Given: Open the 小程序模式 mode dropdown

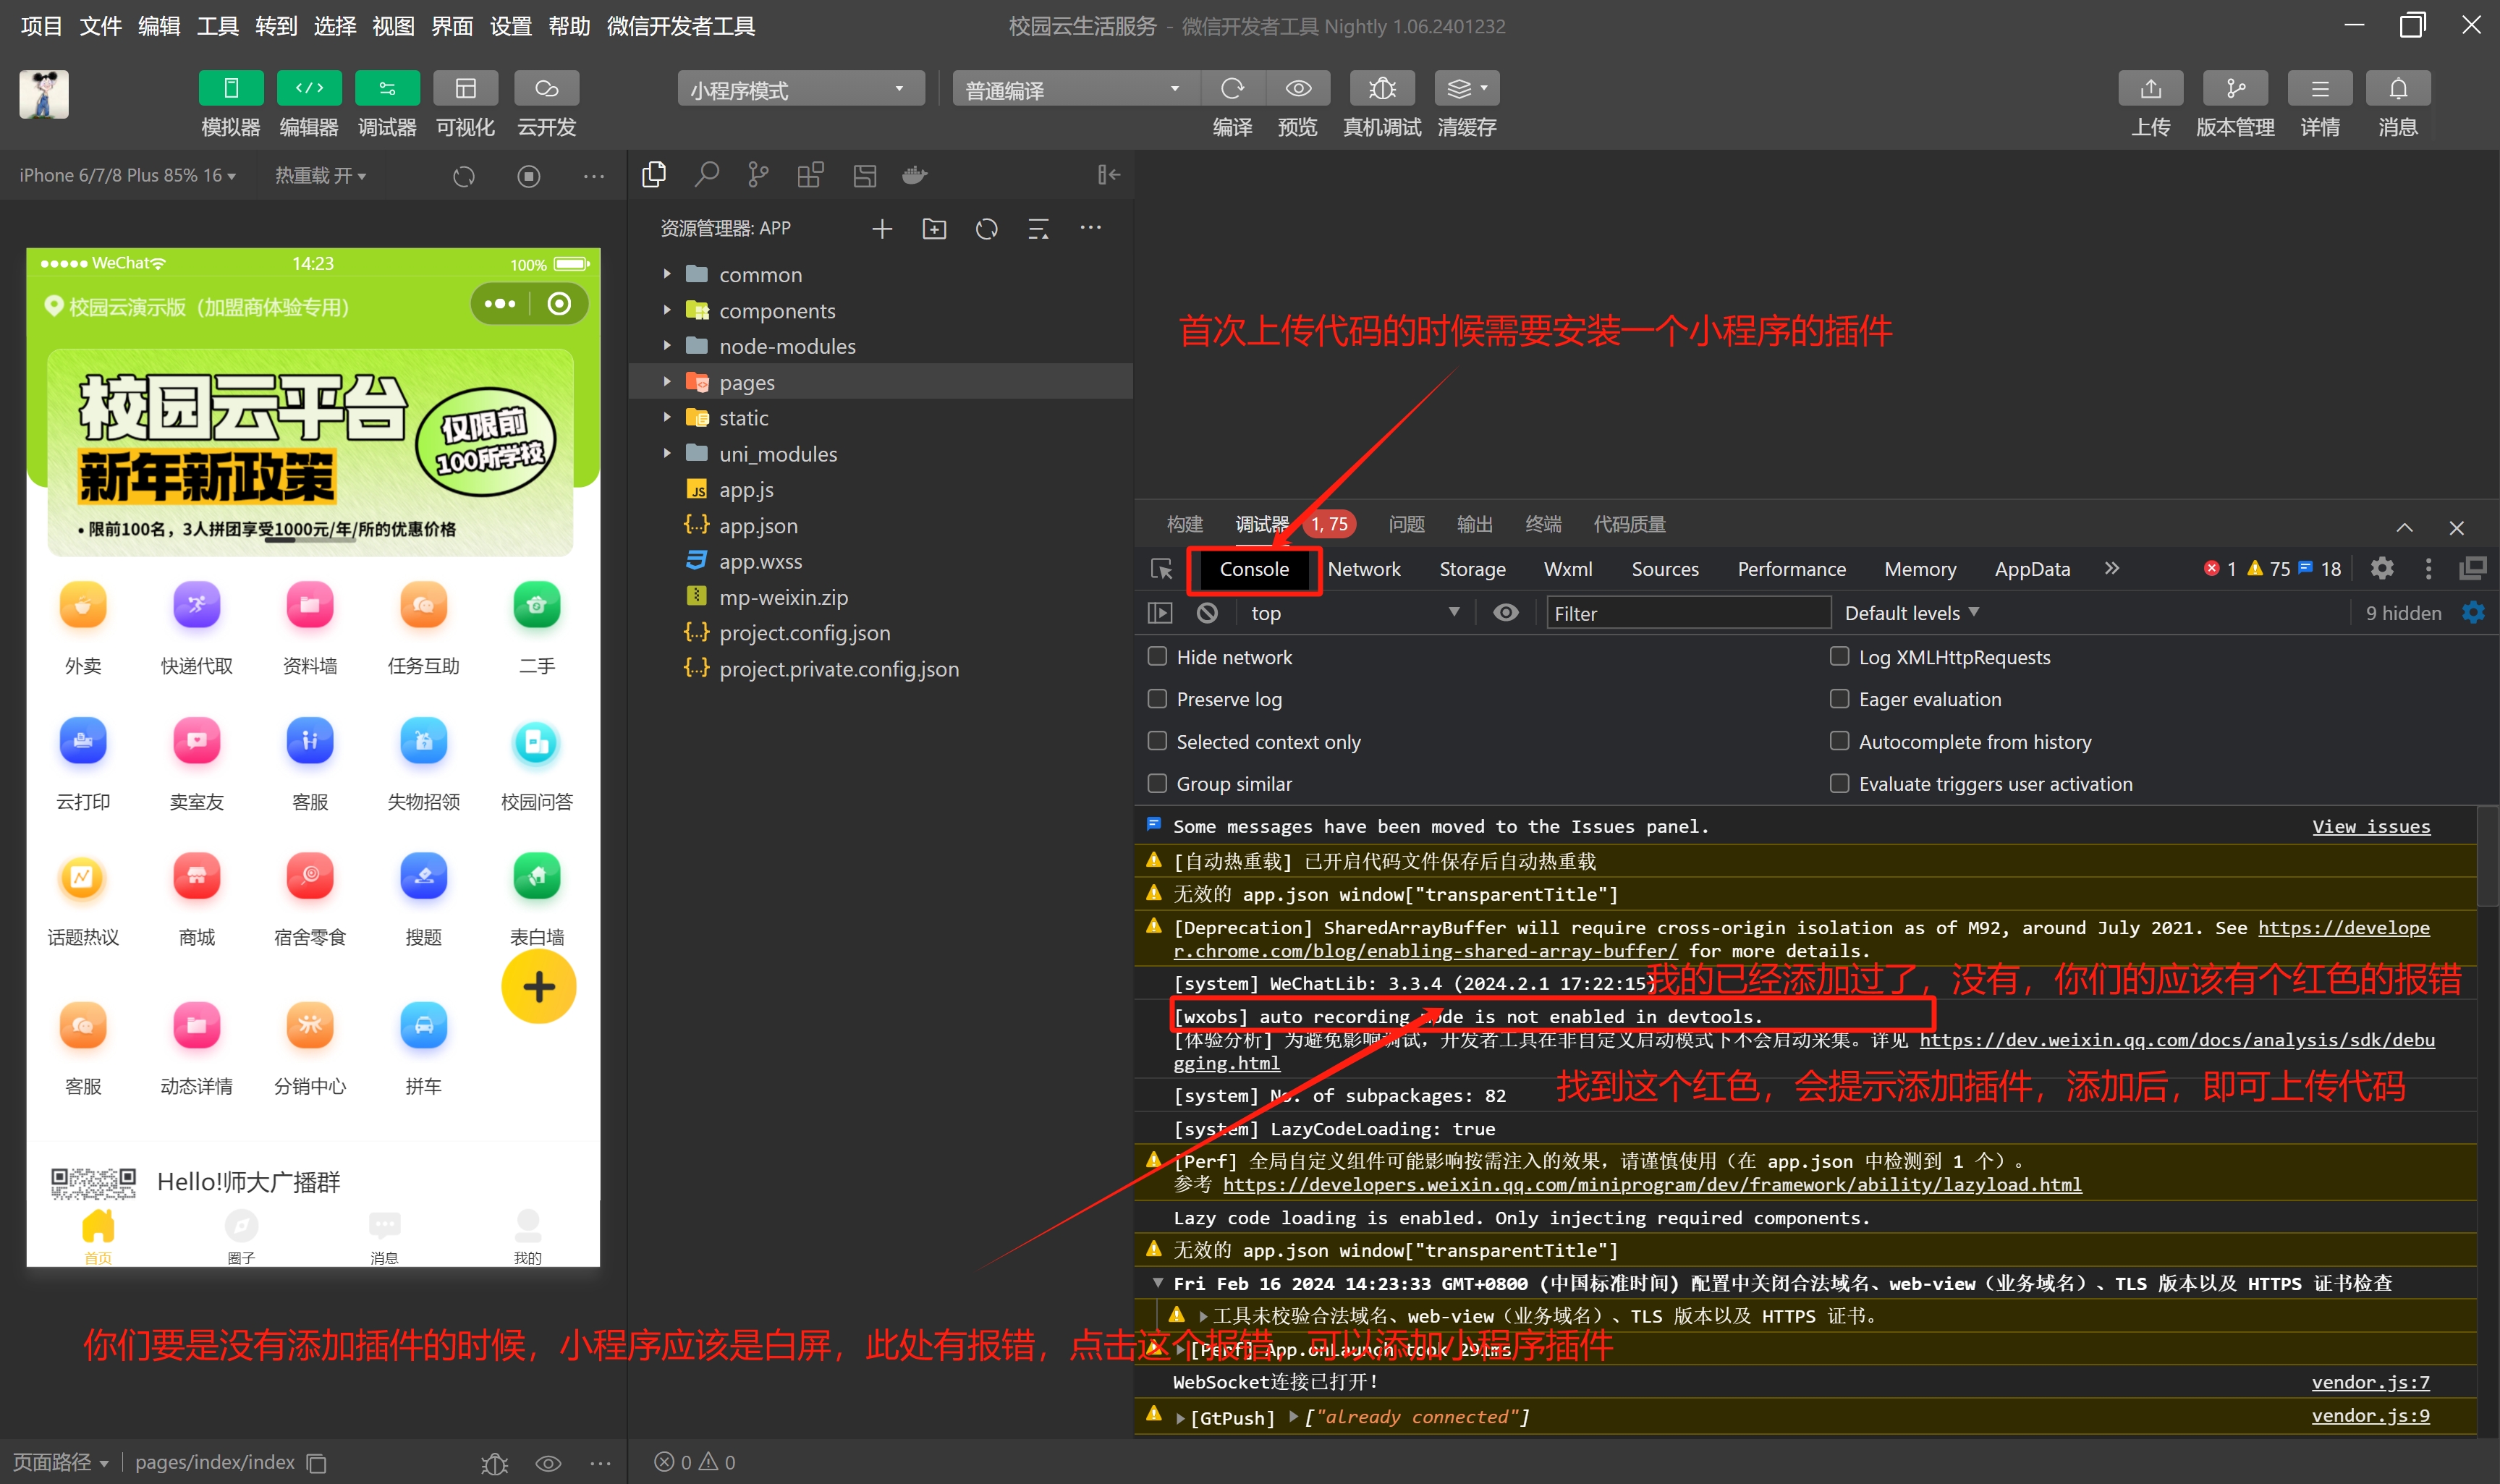Looking at the screenshot, I should click(801, 89).
